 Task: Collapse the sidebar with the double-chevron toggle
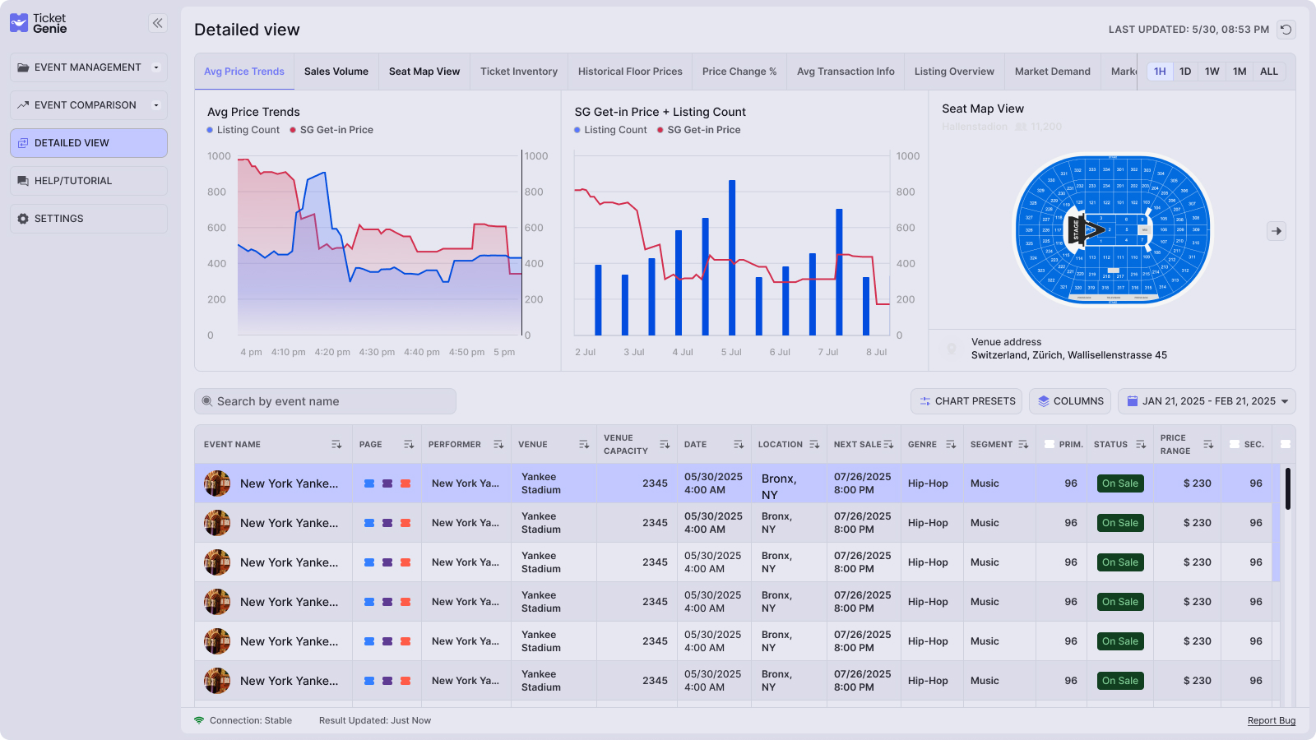point(157,23)
